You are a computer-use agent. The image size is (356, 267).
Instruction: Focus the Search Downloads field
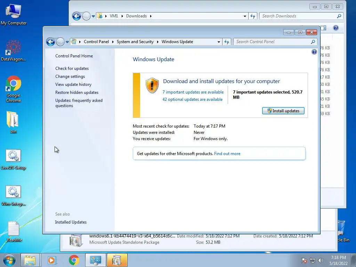298,16
